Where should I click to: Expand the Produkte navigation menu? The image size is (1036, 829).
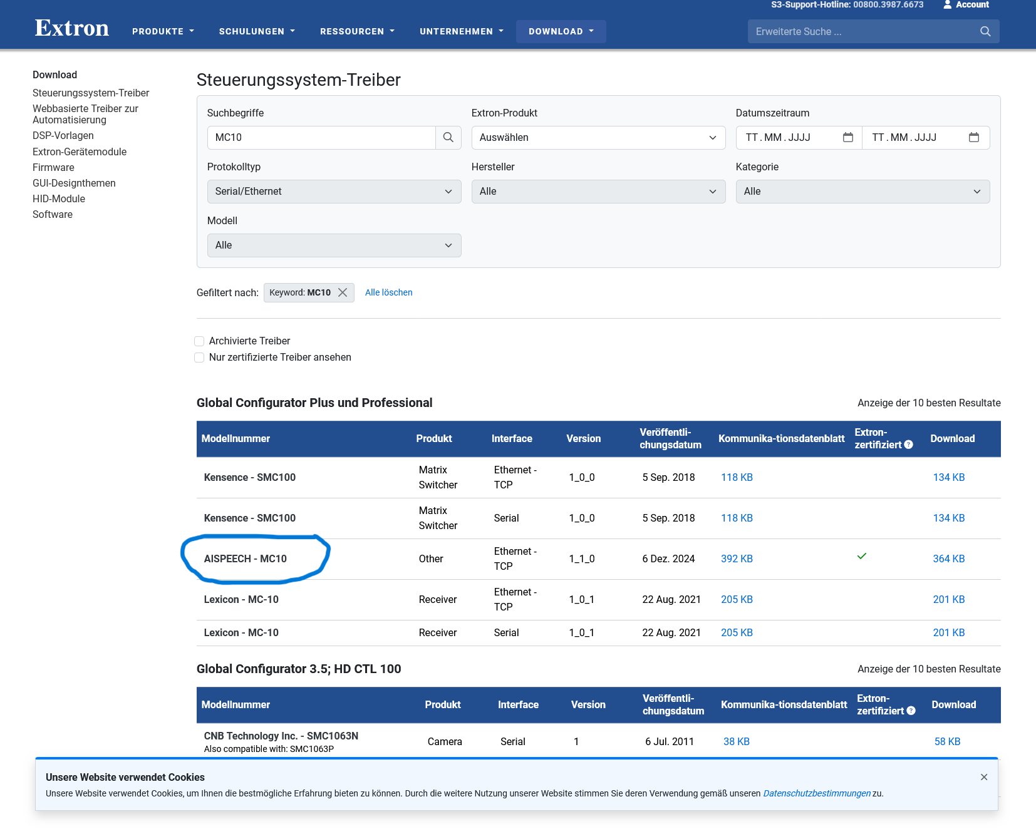click(x=163, y=31)
